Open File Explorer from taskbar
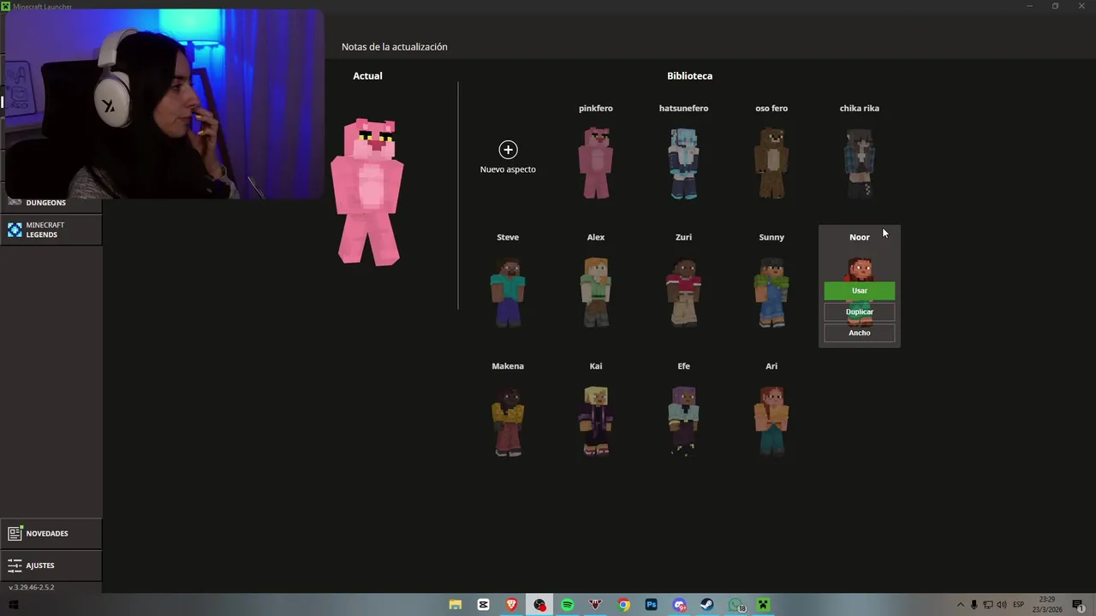Viewport: 1096px width, 616px height. (x=456, y=605)
